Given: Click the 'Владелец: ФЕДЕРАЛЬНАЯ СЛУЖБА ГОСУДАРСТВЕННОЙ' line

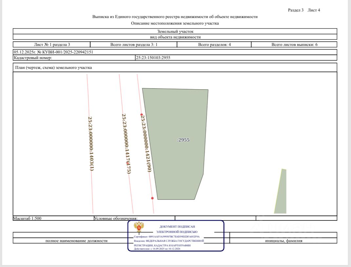Looking at the screenshot, I should (169, 241).
